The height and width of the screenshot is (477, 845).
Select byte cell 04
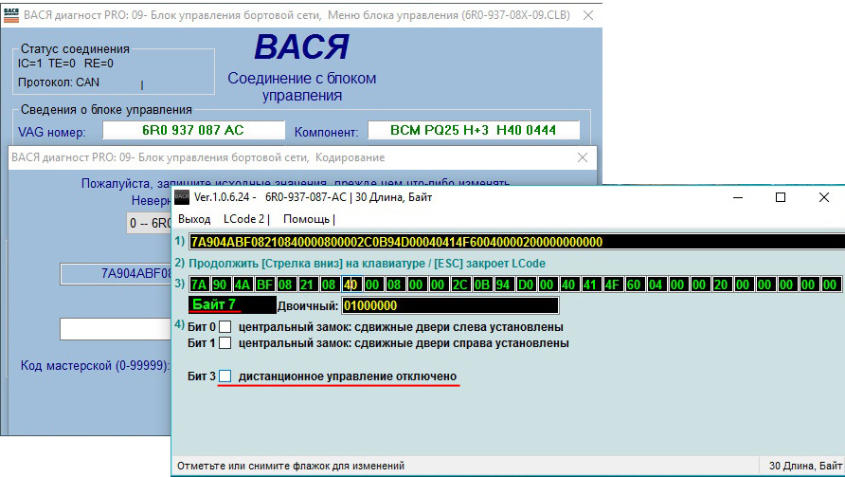pos(656,284)
